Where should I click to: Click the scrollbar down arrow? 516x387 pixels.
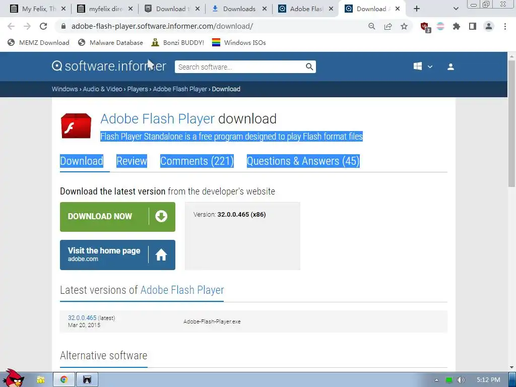click(x=512, y=367)
